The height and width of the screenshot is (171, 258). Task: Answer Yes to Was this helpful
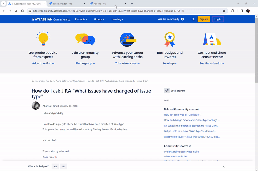[x=55, y=166]
